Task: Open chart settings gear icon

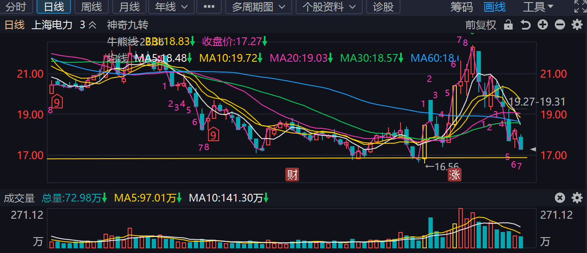Action: [577, 25]
